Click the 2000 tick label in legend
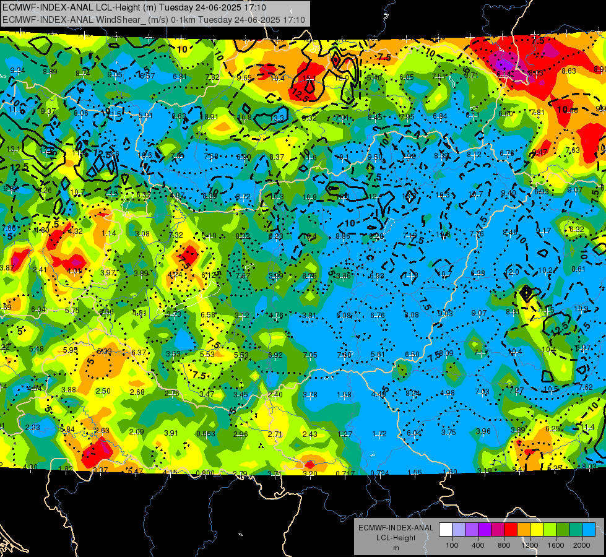 (581, 545)
